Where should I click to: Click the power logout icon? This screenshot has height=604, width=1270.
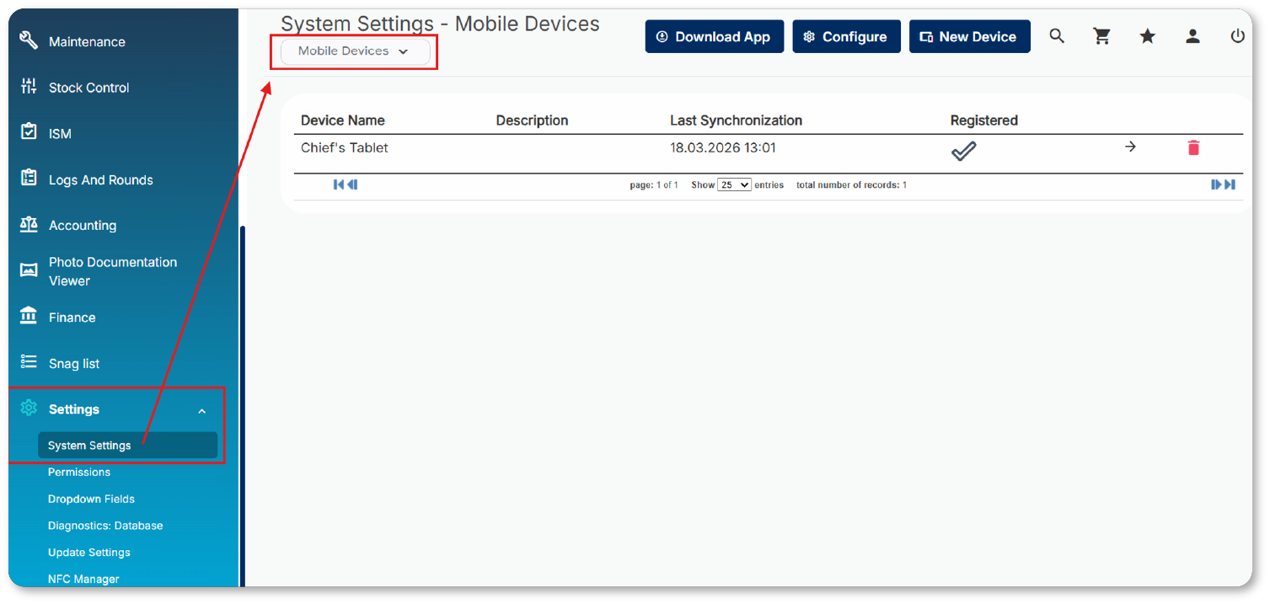[x=1237, y=36]
